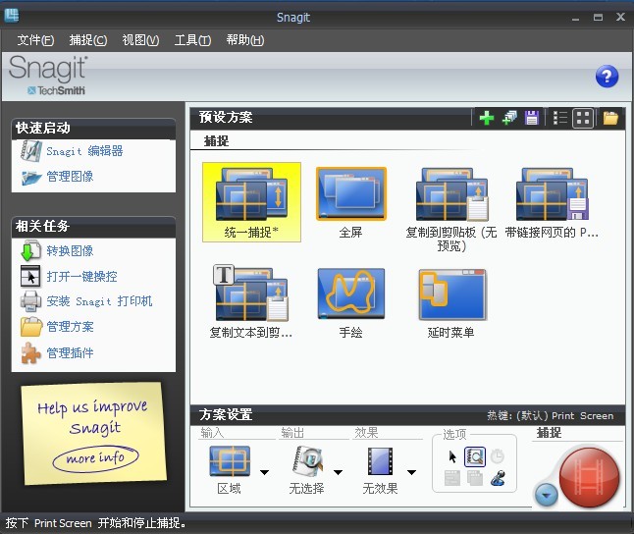The height and width of the screenshot is (534, 634).
Task: Open Snagit 编辑器 link
Action: point(84,151)
